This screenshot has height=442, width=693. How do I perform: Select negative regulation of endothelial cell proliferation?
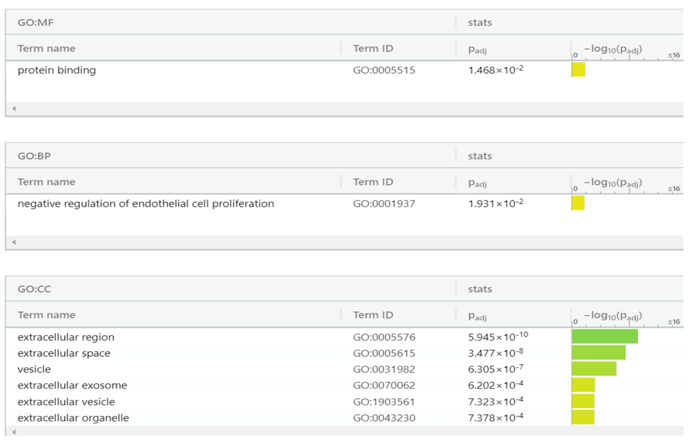146,204
